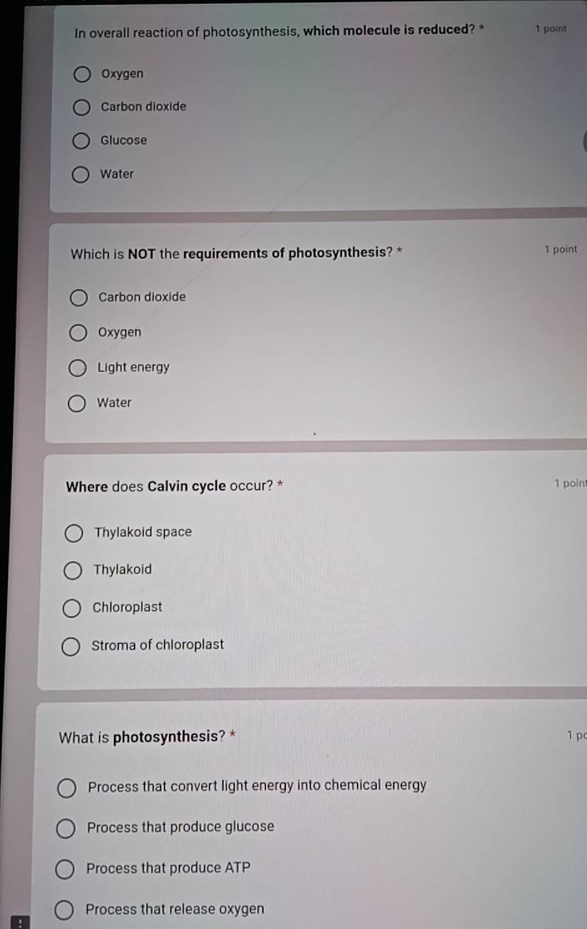Screen dimensions: 587x929
Task: Select Water for the reduced molecule question
Action: click(x=81, y=174)
